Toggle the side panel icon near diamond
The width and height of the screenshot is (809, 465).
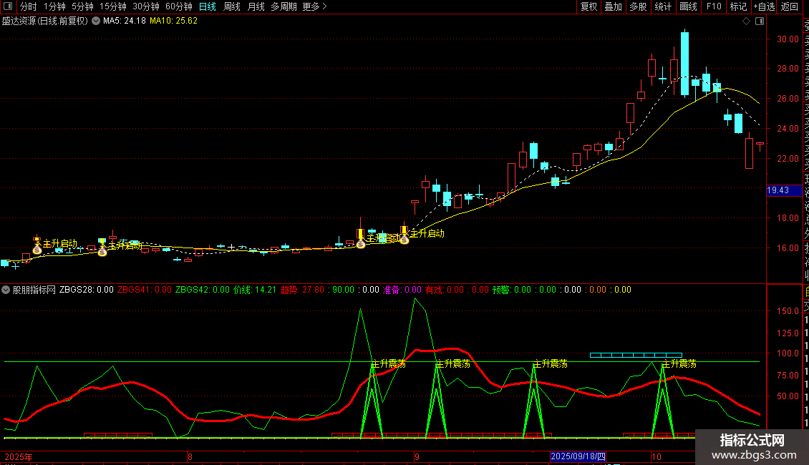760,21
